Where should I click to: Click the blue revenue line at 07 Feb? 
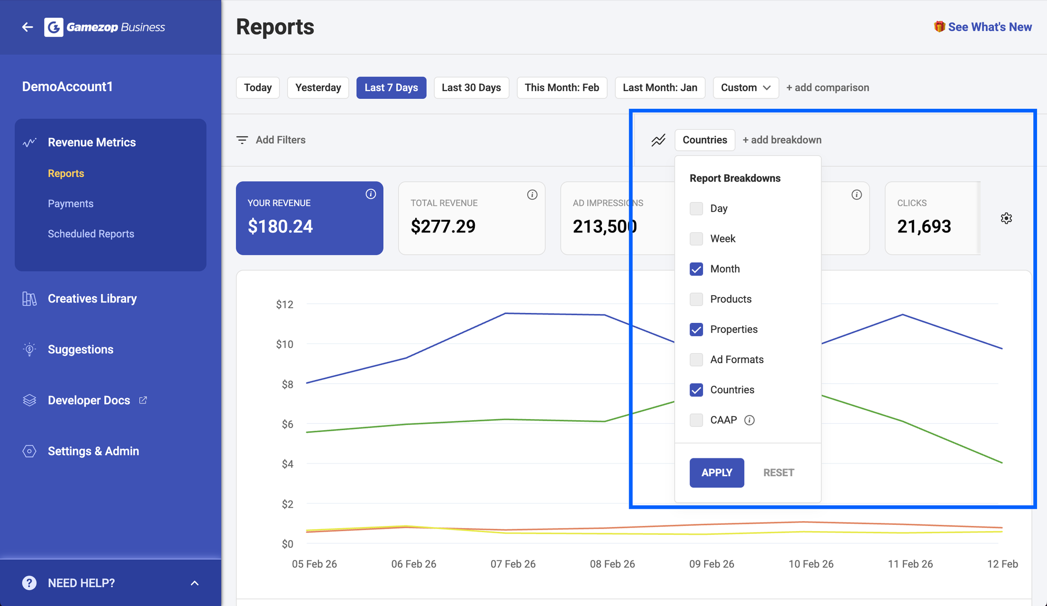tap(506, 313)
